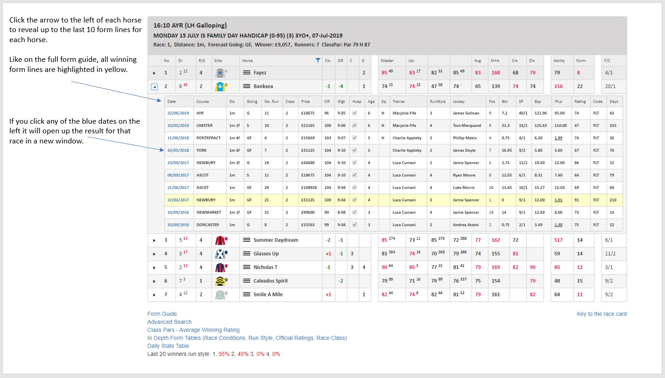Open the Horse column filter icon
The height and width of the screenshot is (378, 665).
318,60
